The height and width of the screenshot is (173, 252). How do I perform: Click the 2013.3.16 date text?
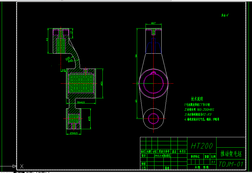159,156
